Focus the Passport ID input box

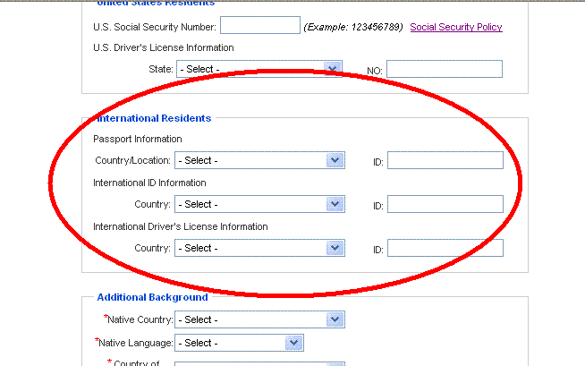445,160
